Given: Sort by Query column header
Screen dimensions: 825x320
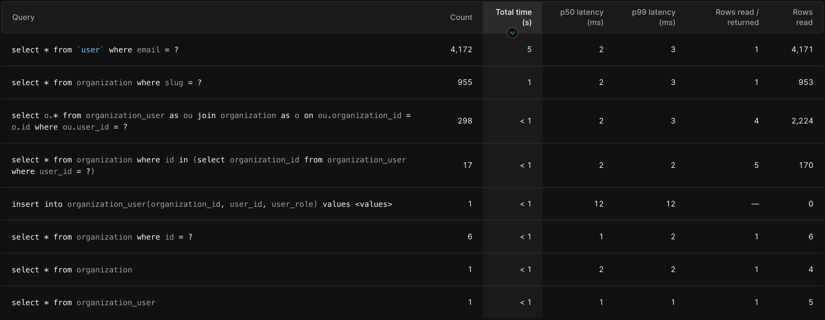Looking at the screenshot, I should (23, 17).
